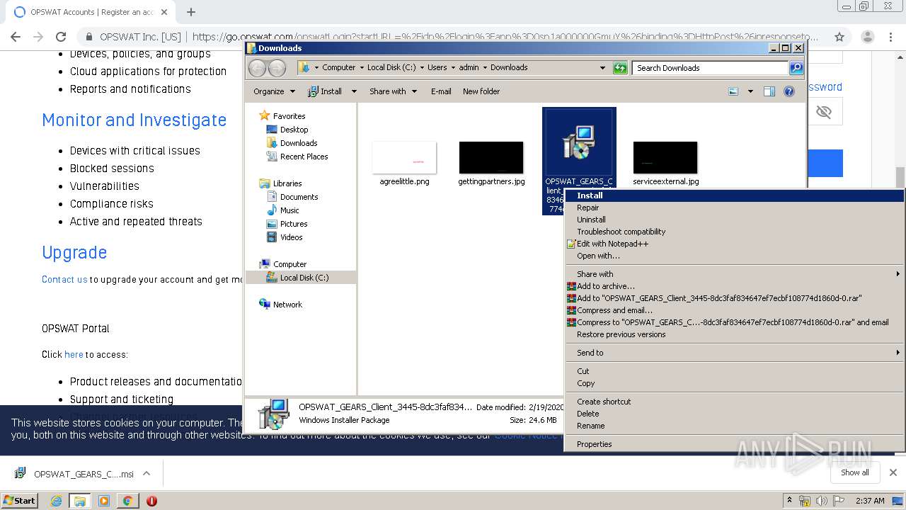Open the view options dropdown arrow
Viewport: 906px width, 510px height.
click(x=750, y=91)
